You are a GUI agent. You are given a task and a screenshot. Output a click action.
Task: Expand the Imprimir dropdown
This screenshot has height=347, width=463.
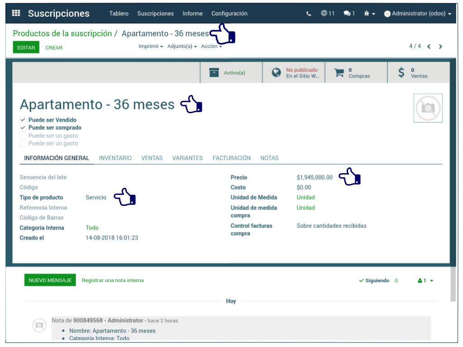[x=151, y=47]
